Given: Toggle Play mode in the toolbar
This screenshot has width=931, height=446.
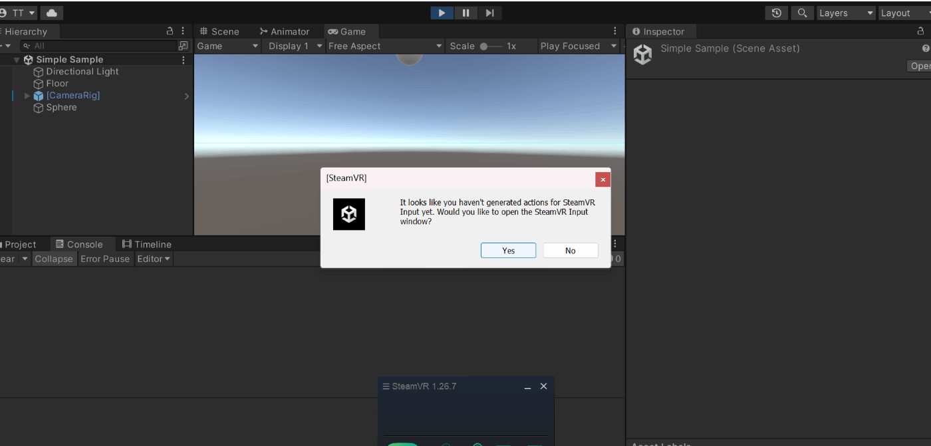Looking at the screenshot, I should click(442, 13).
